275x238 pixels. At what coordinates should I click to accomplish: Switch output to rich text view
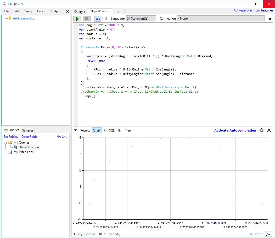[x=98, y=18]
